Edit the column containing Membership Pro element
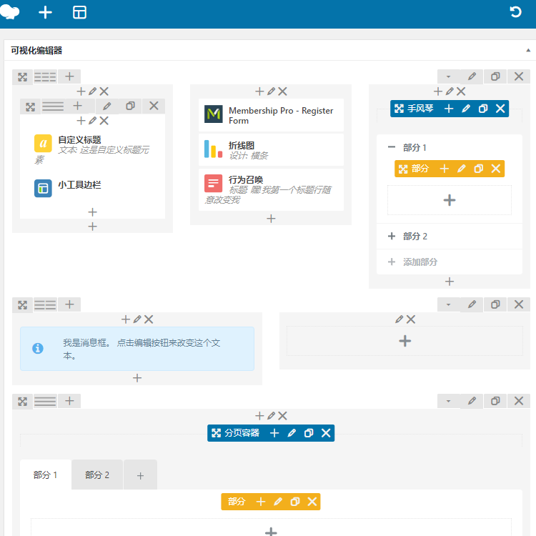536x536 pixels. click(x=271, y=91)
